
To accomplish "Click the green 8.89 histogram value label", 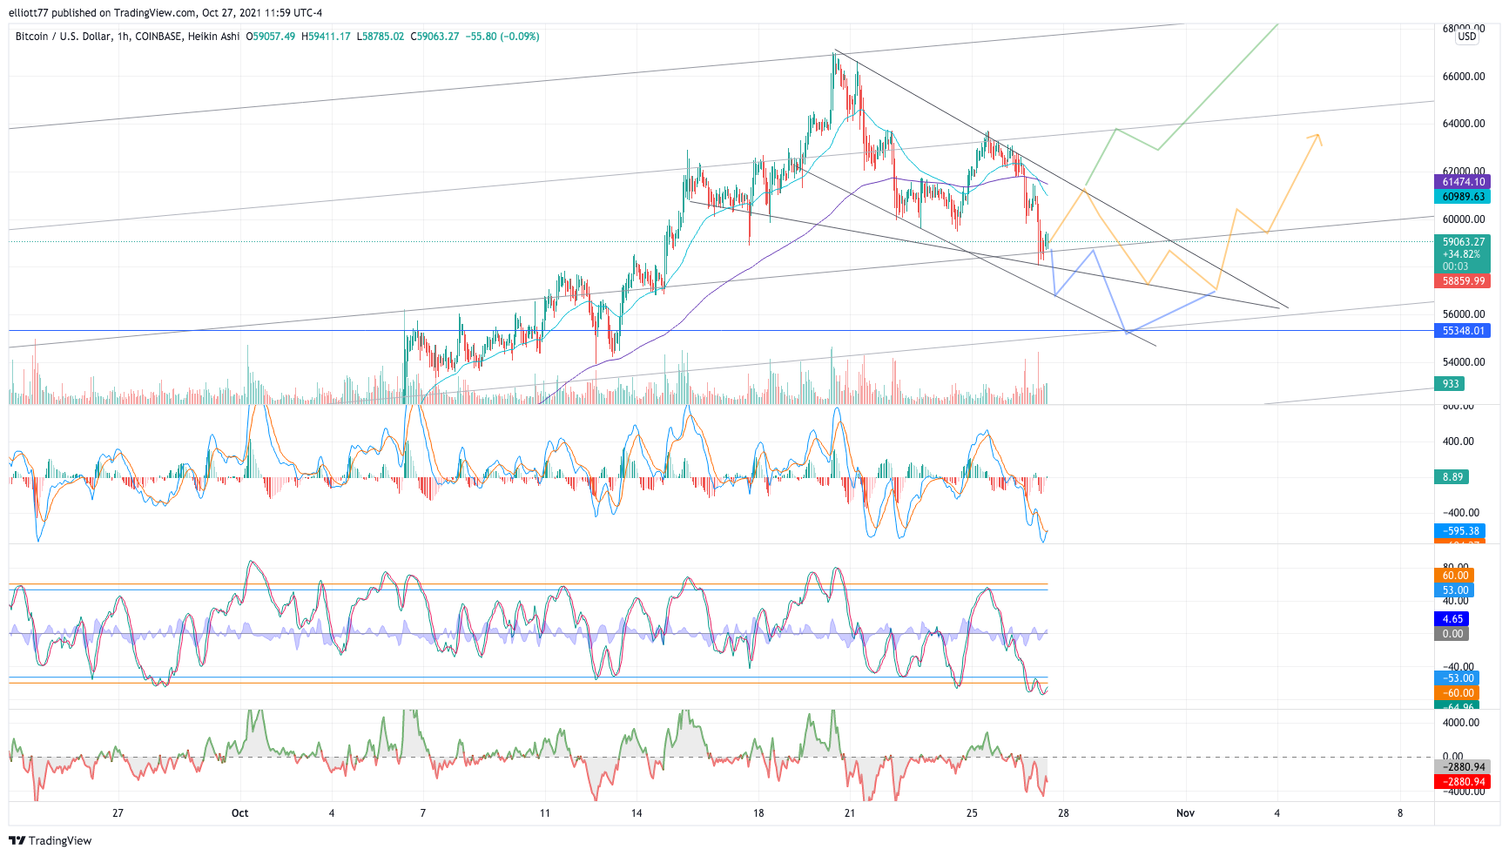I will pos(1452,477).
